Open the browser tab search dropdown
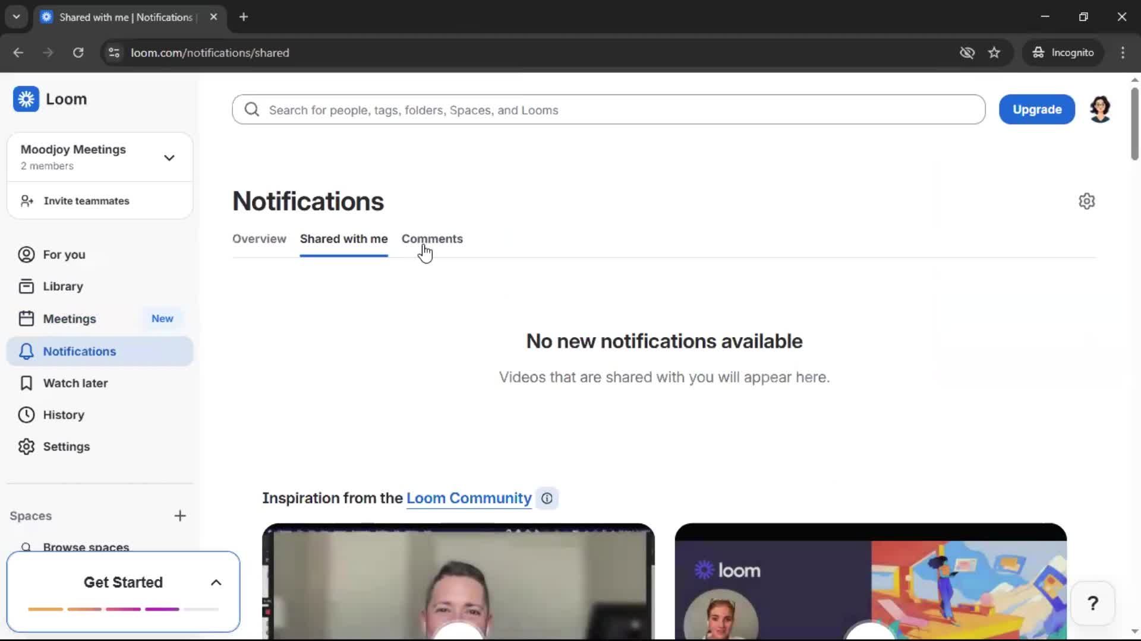The width and height of the screenshot is (1141, 641). (x=16, y=17)
